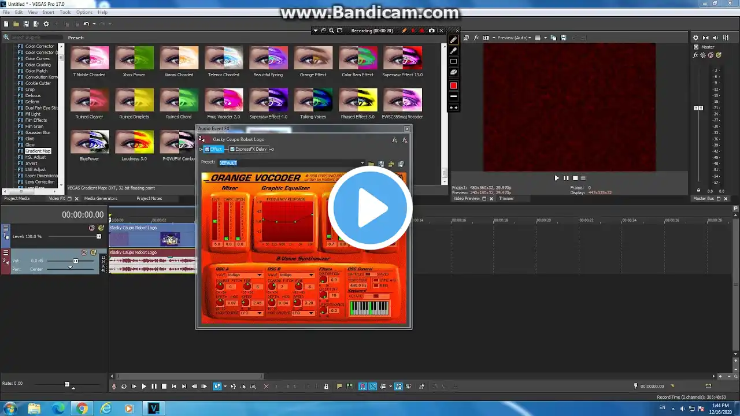Save the preview snapshot to file
Image resolution: width=740 pixels, height=416 pixels.
tap(563, 38)
